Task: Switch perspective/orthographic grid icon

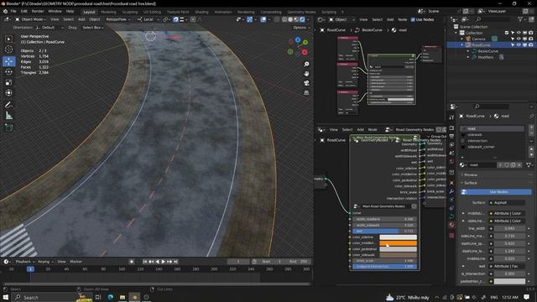Action: 306,93
